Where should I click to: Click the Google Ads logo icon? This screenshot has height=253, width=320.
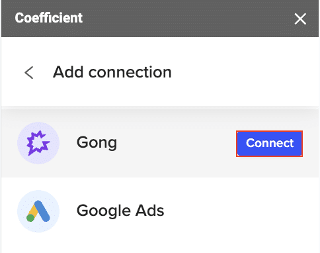tap(38, 211)
